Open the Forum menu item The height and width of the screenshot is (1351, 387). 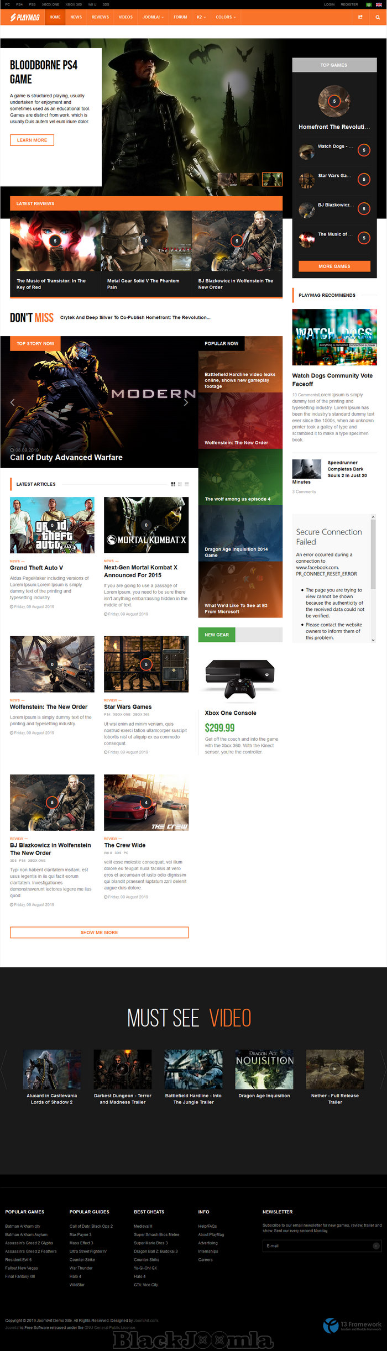point(180,17)
